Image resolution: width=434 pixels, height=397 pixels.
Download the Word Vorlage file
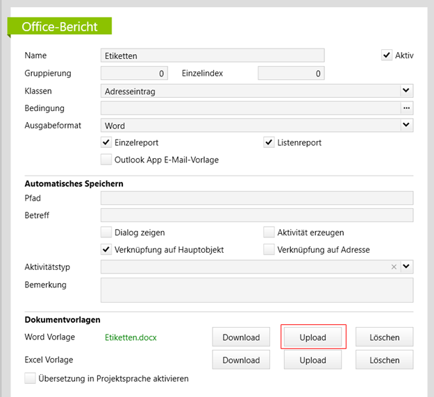pyautogui.click(x=241, y=337)
